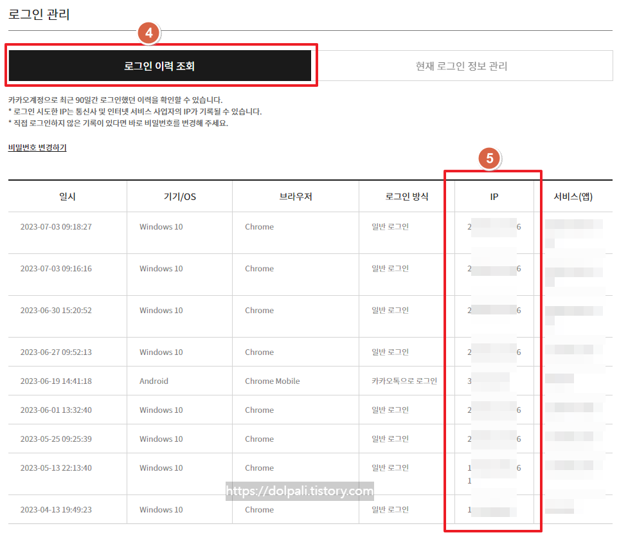Click the 브라우저 column header
The image size is (619, 535).
[x=296, y=197]
